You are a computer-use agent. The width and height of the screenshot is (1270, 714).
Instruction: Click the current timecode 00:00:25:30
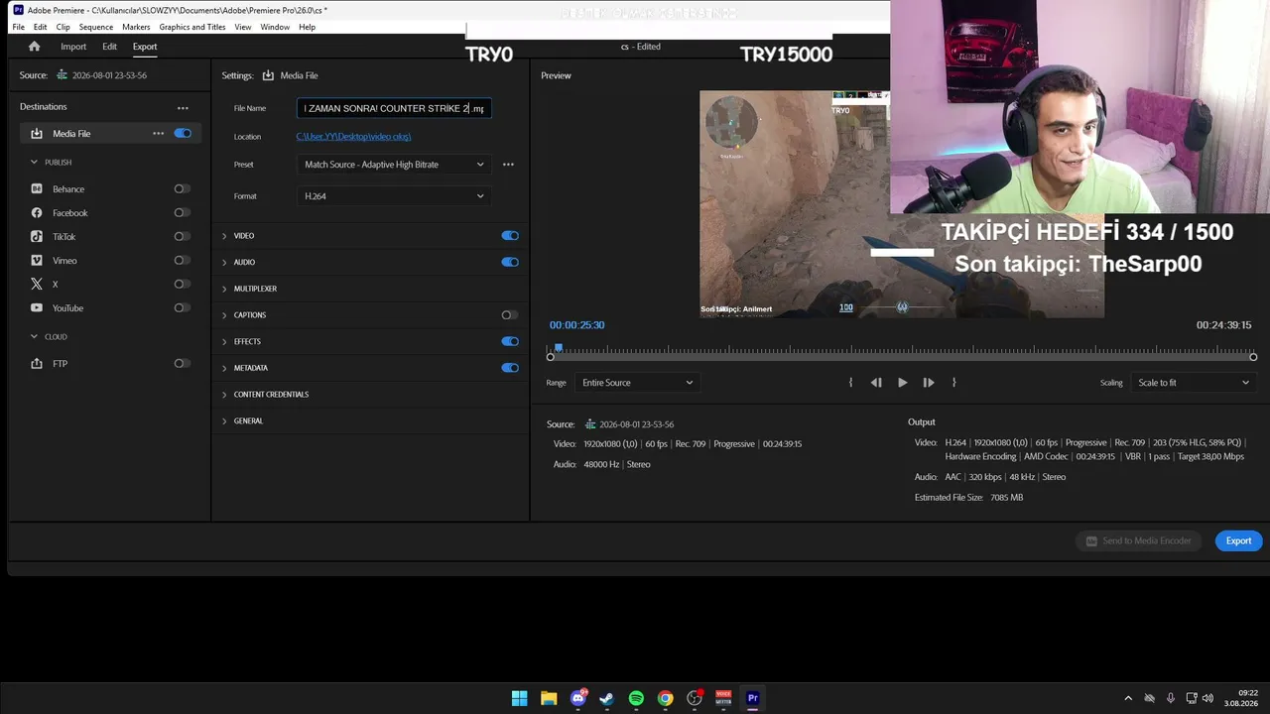[x=577, y=325]
